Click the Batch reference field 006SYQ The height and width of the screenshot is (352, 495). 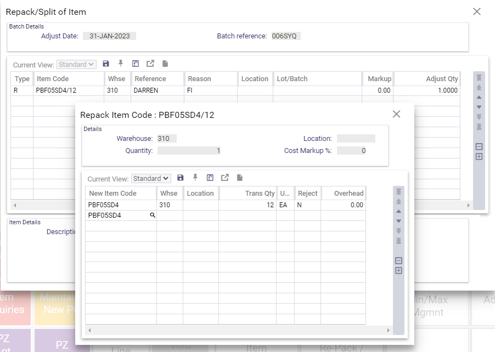tap(286, 36)
